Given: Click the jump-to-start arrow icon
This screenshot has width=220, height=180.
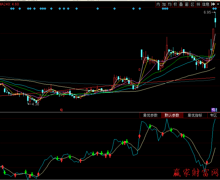Looking at the screenshot, I should [x=213, y=4].
